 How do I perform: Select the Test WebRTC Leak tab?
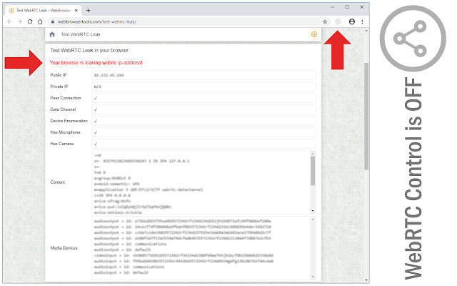click(x=43, y=11)
